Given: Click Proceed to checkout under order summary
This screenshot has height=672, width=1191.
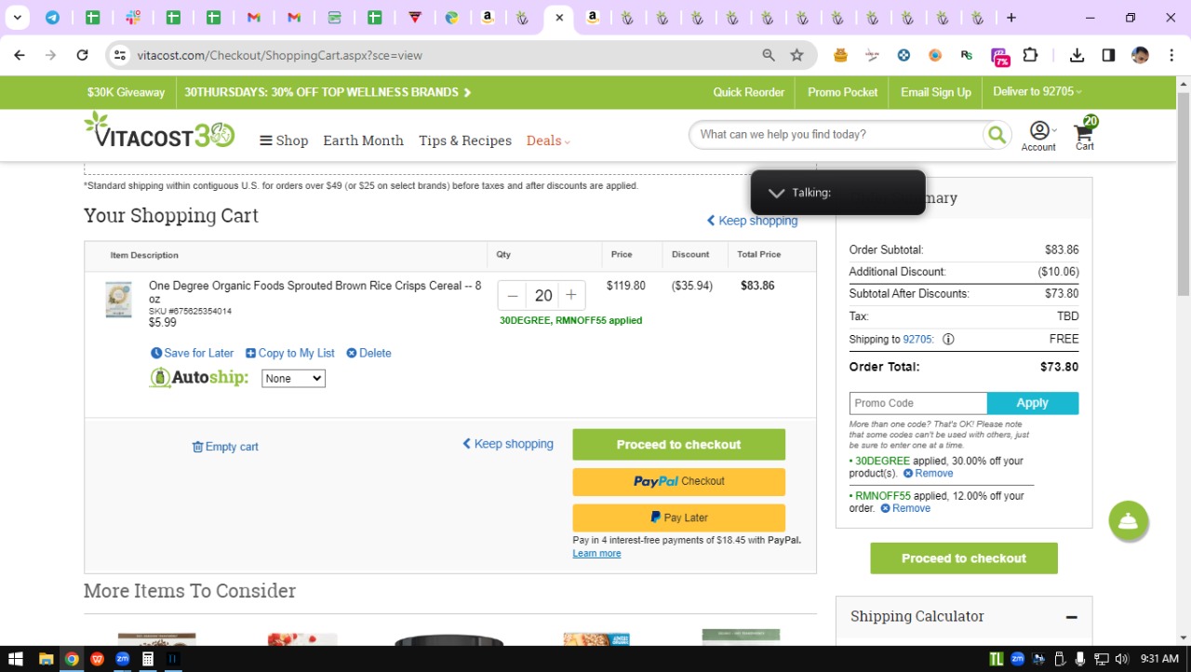Looking at the screenshot, I should tap(964, 558).
